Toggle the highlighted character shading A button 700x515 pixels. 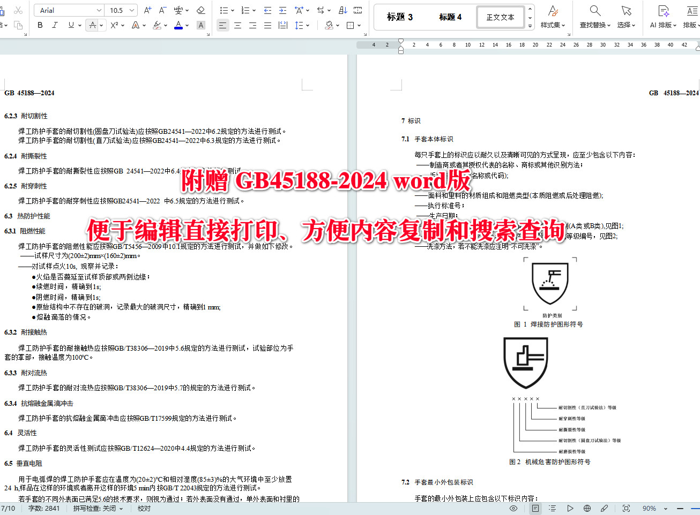(201, 25)
